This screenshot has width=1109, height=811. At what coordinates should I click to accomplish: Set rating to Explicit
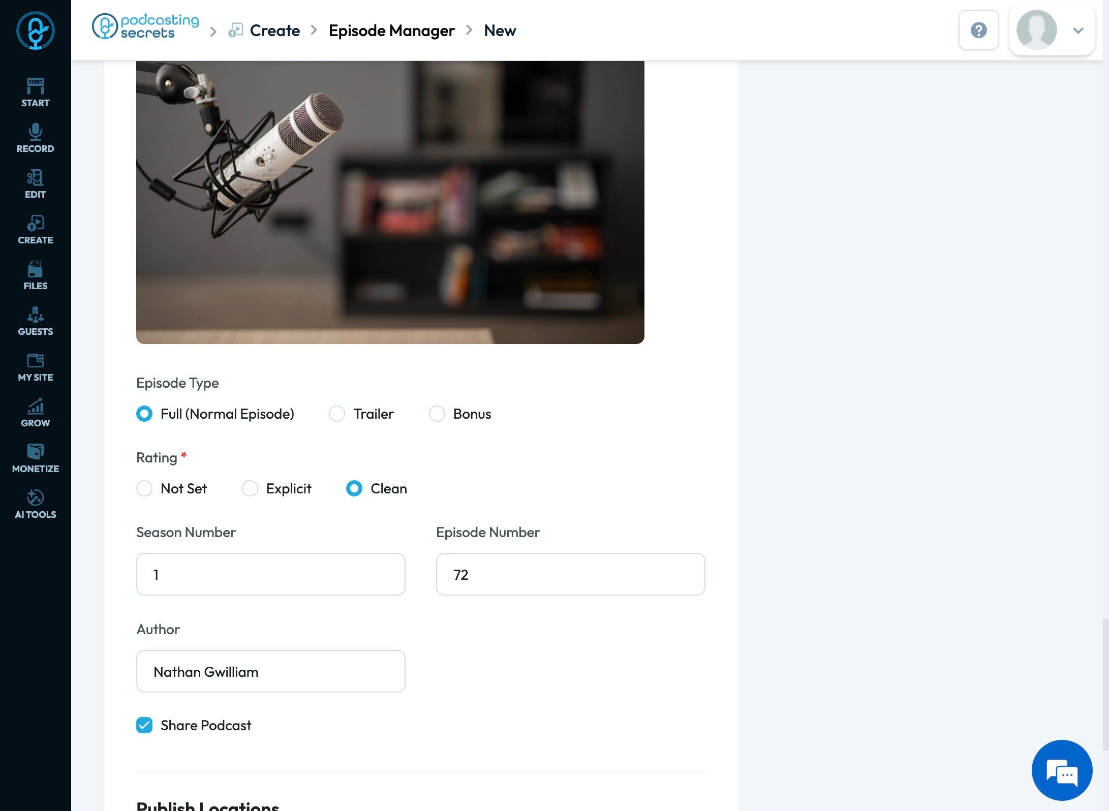[x=250, y=488]
